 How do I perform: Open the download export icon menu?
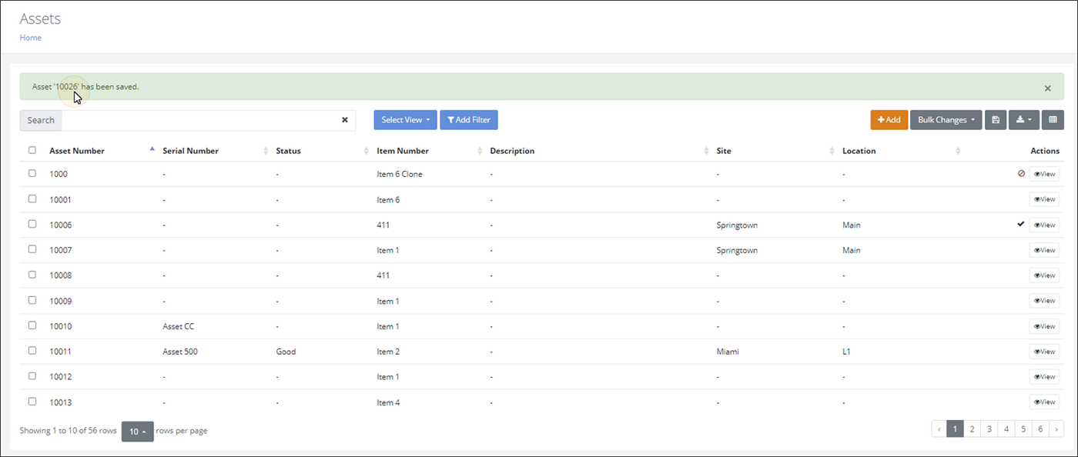(1023, 120)
